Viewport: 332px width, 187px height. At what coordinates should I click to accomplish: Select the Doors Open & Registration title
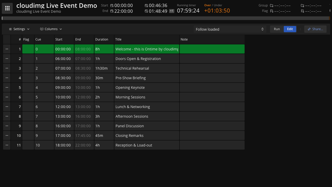coord(147,59)
